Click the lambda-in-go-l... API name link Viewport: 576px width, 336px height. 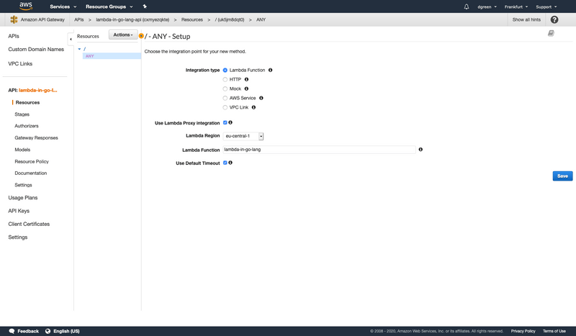pos(38,91)
